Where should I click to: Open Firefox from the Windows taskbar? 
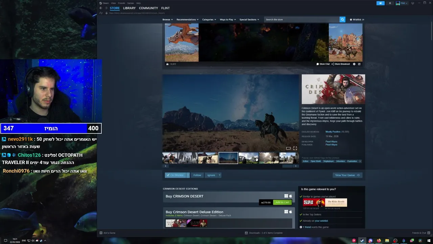tap(379, 241)
